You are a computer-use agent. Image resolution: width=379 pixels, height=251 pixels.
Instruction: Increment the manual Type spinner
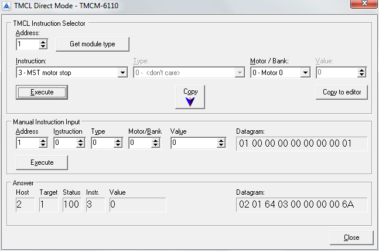pyautogui.click(x=118, y=140)
